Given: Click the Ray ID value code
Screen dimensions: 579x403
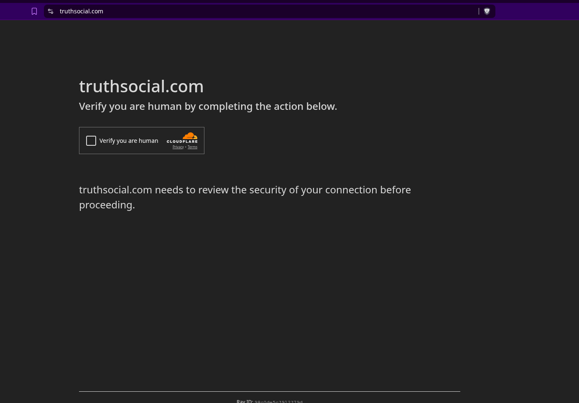Looking at the screenshot, I should [278, 402].
